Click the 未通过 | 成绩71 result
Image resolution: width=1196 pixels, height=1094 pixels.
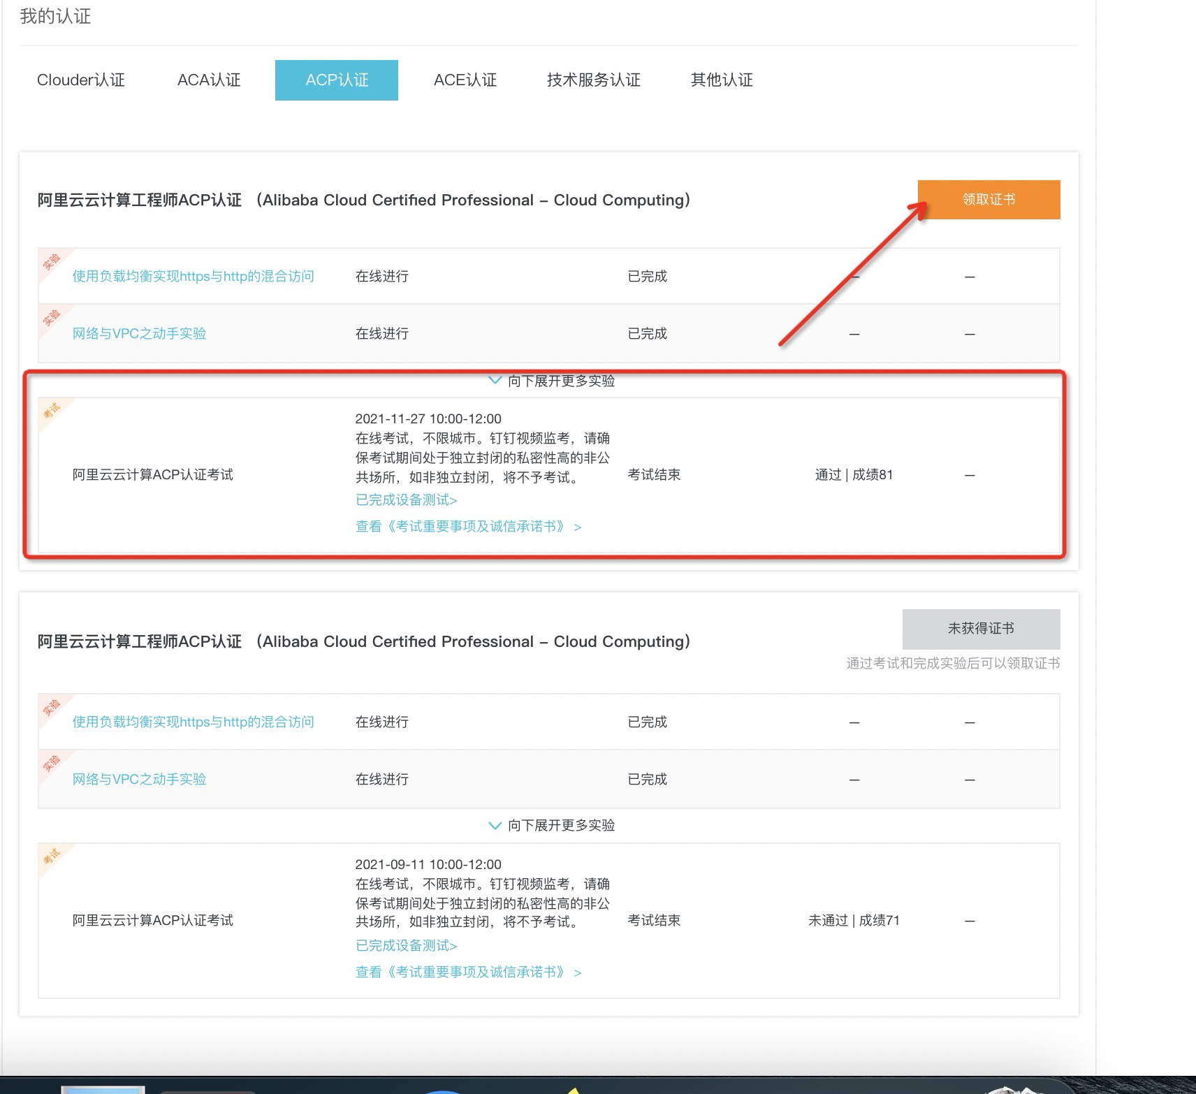(854, 921)
